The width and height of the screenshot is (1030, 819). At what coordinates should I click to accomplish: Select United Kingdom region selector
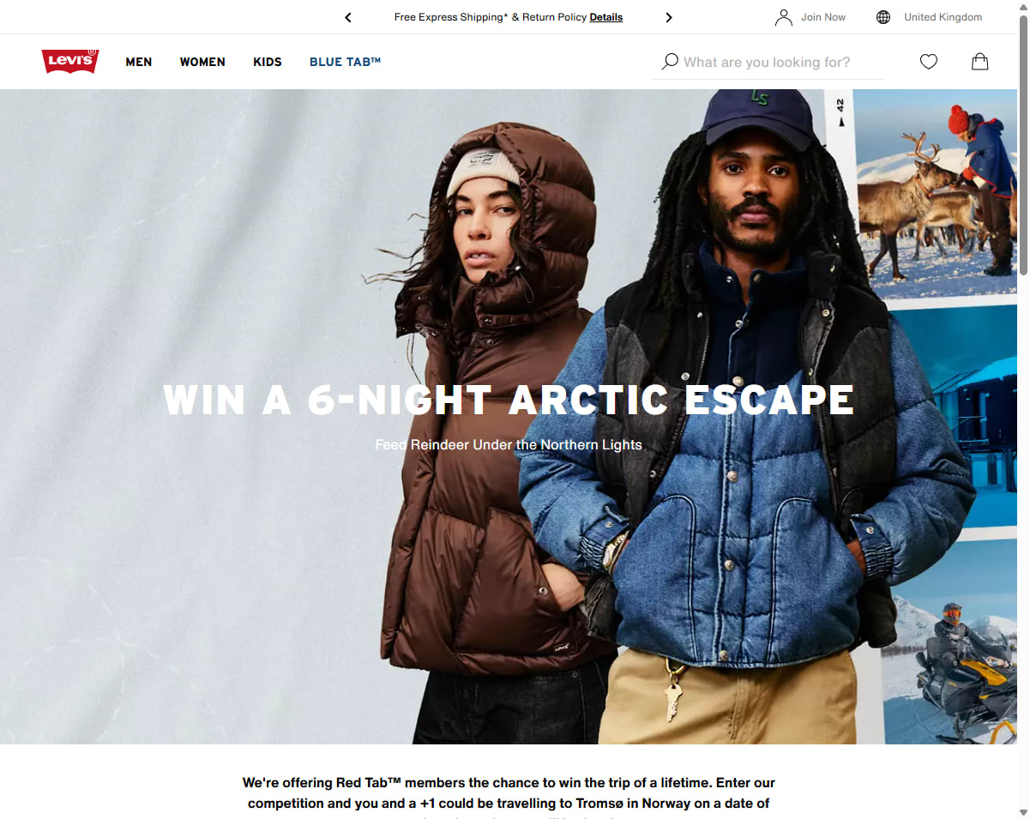[943, 17]
